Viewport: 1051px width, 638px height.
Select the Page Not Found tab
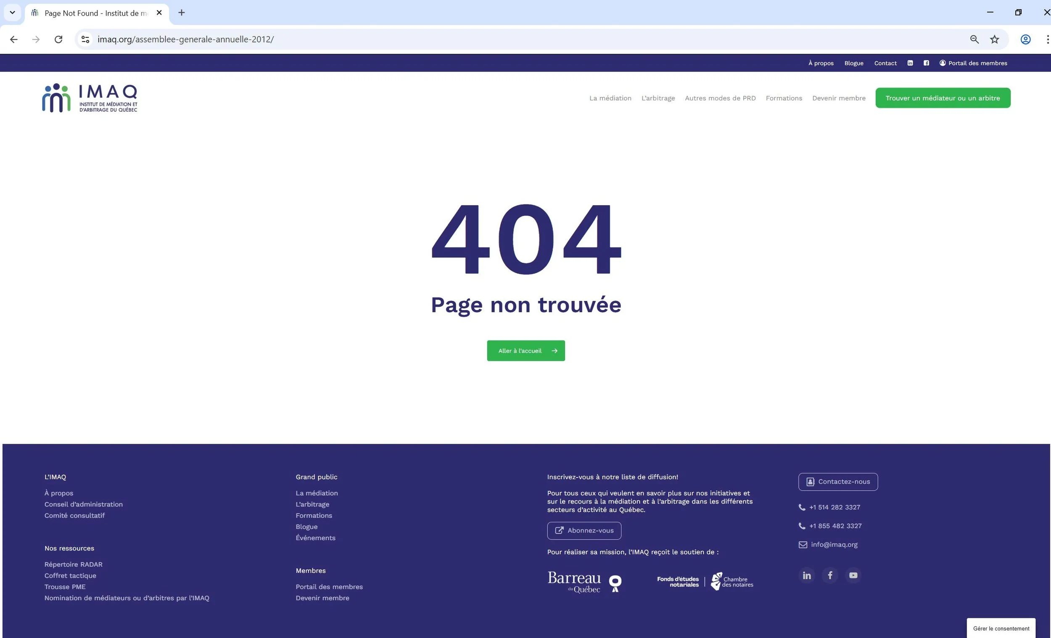pyautogui.click(x=97, y=13)
